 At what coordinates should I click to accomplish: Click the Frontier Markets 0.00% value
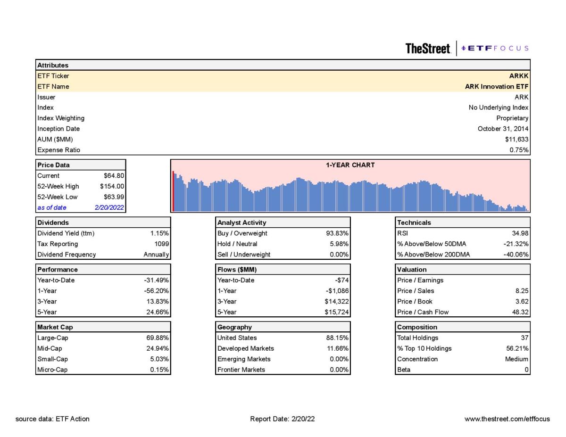click(340, 370)
